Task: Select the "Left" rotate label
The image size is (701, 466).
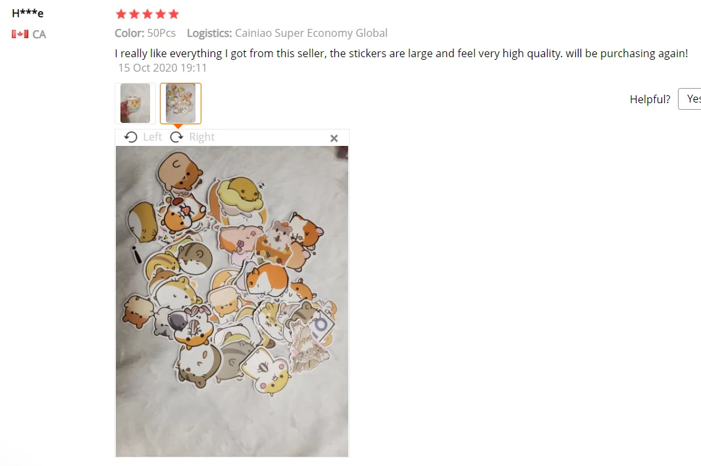Action: coord(153,137)
